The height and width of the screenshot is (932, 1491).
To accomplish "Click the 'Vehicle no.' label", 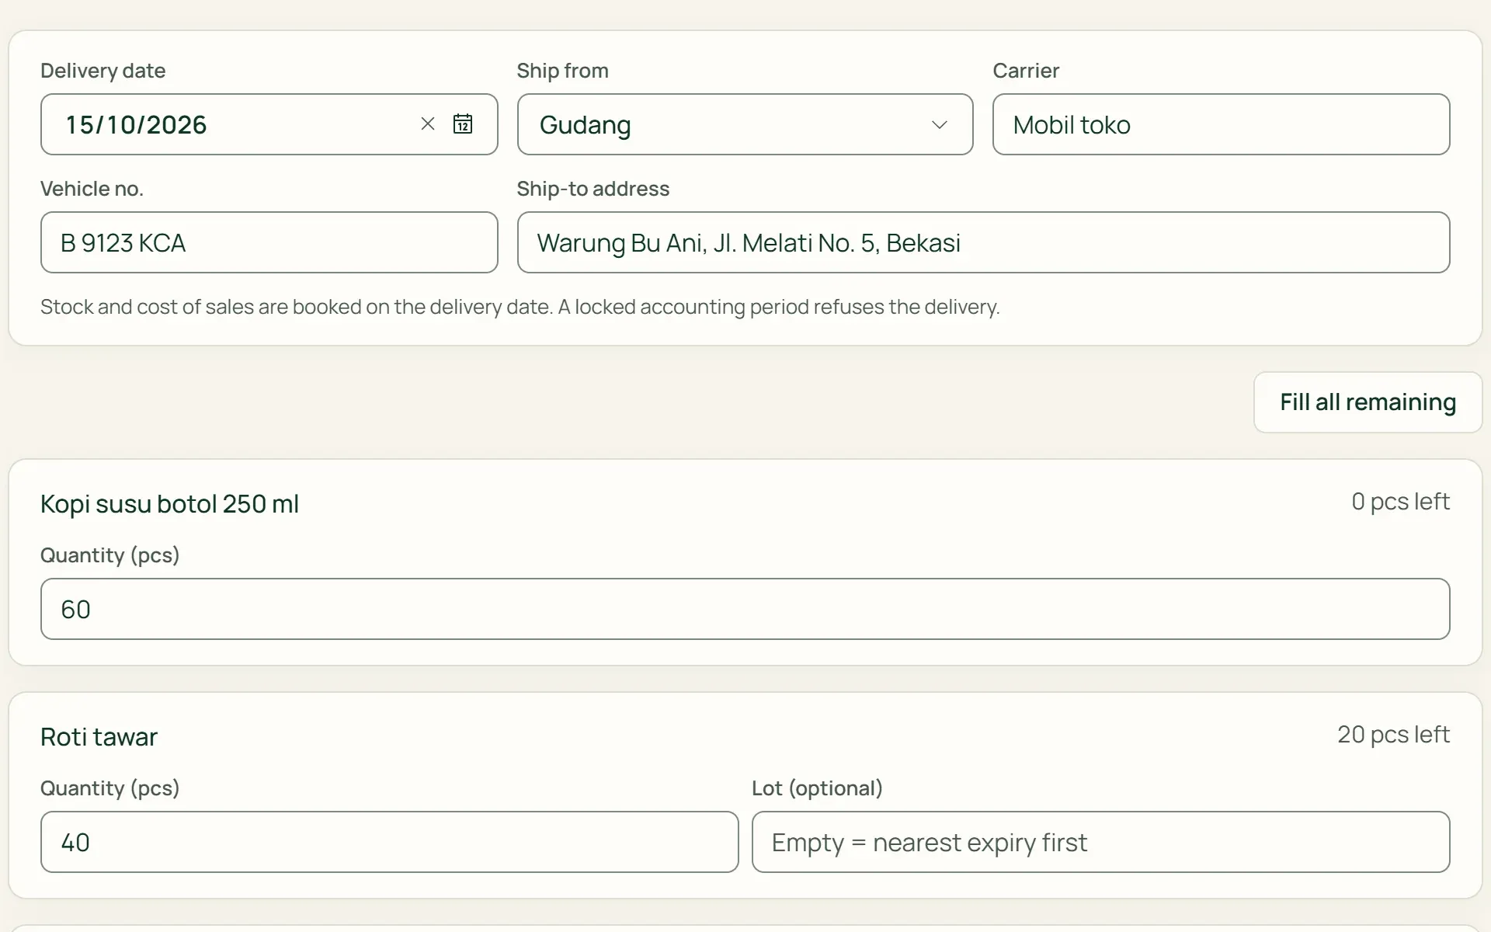I will (x=92, y=189).
